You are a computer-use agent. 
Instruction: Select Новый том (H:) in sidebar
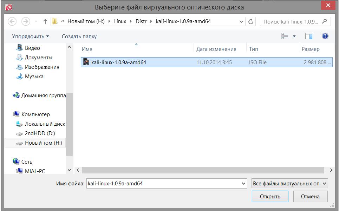click(43, 143)
